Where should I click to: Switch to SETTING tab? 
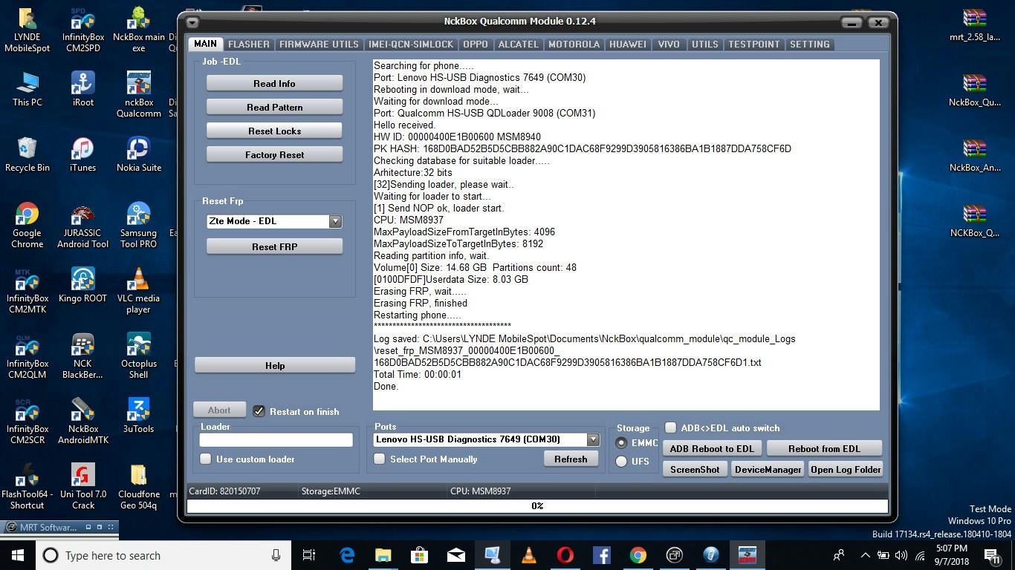click(x=810, y=45)
